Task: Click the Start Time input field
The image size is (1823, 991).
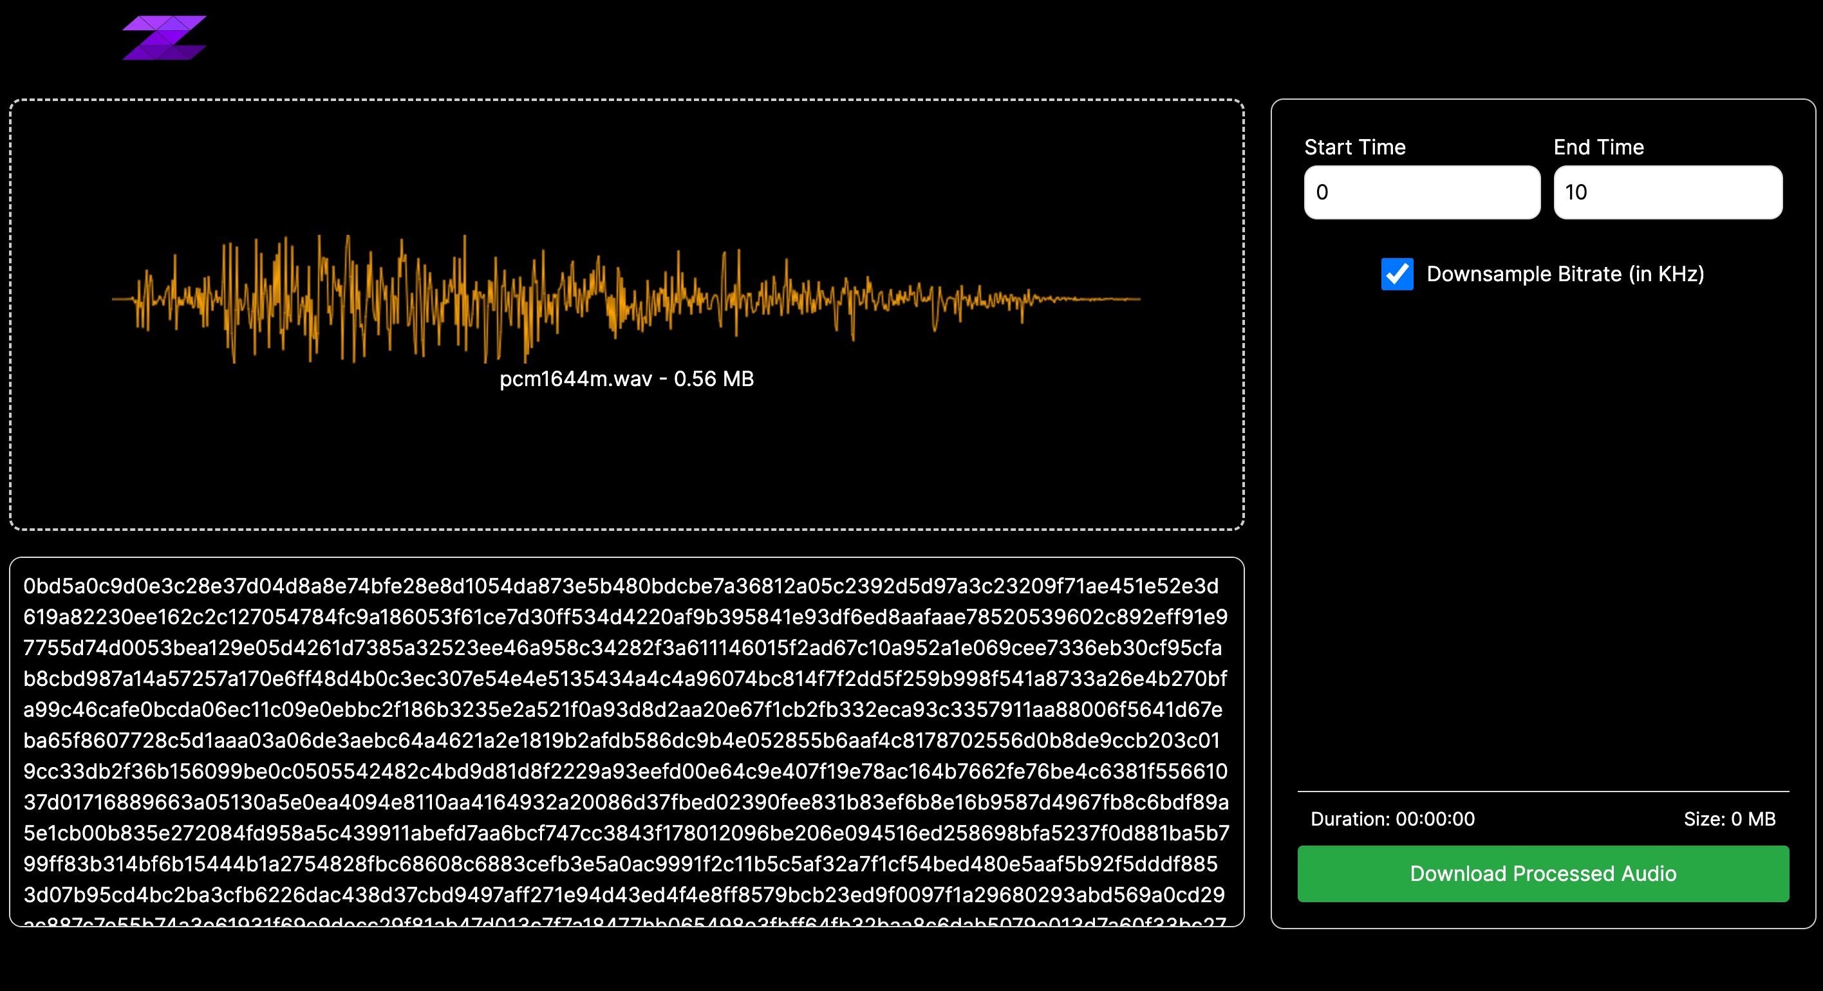Action: [x=1422, y=192]
